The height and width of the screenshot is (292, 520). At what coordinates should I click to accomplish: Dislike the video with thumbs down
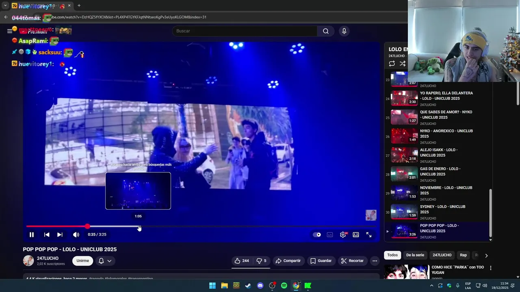pyautogui.click(x=261, y=261)
